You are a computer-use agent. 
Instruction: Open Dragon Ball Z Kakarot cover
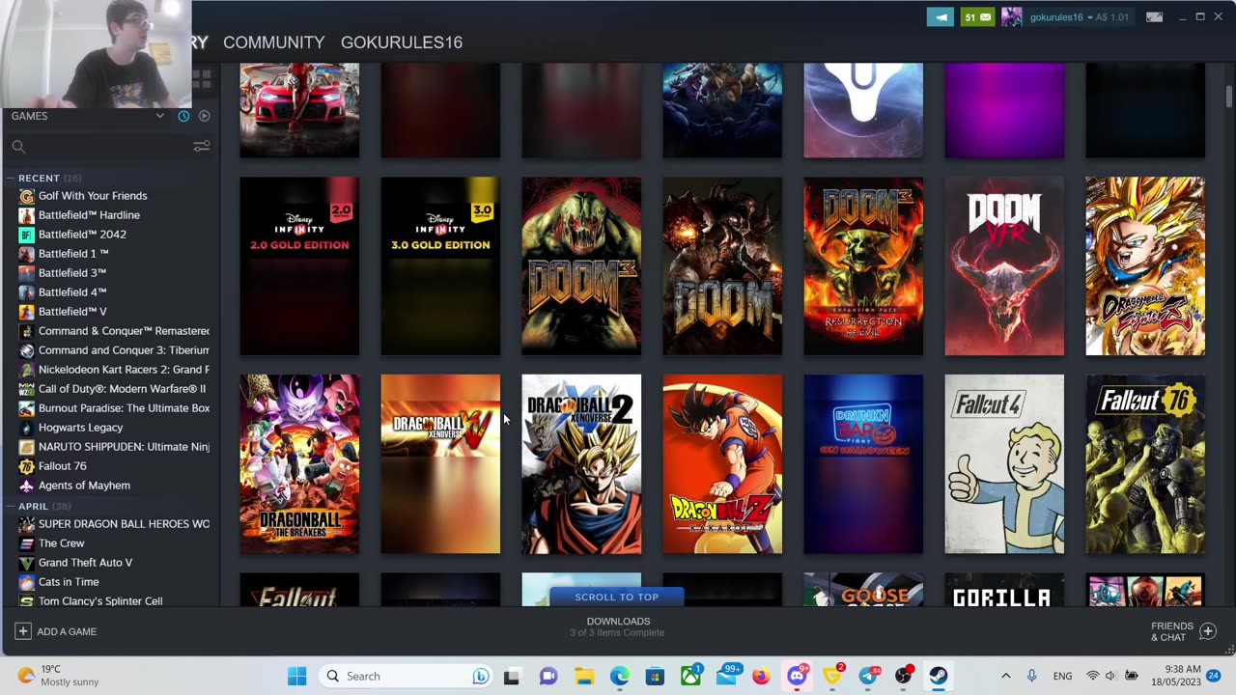pyautogui.click(x=722, y=464)
